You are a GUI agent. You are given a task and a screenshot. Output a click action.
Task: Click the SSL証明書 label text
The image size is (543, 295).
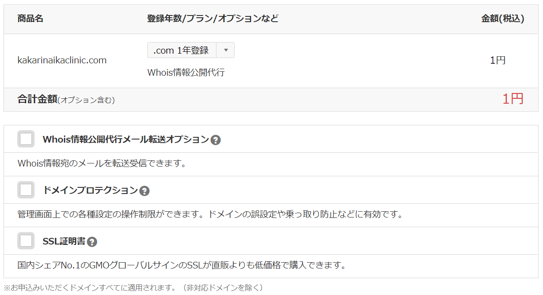[x=64, y=241]
